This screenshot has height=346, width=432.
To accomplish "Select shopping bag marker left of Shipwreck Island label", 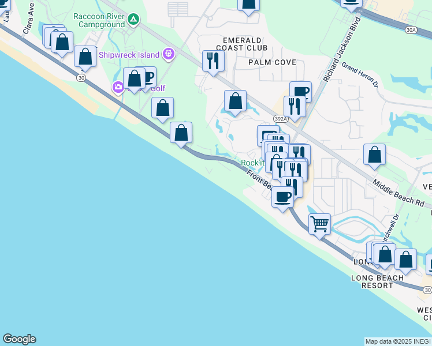I will (85, 58).
